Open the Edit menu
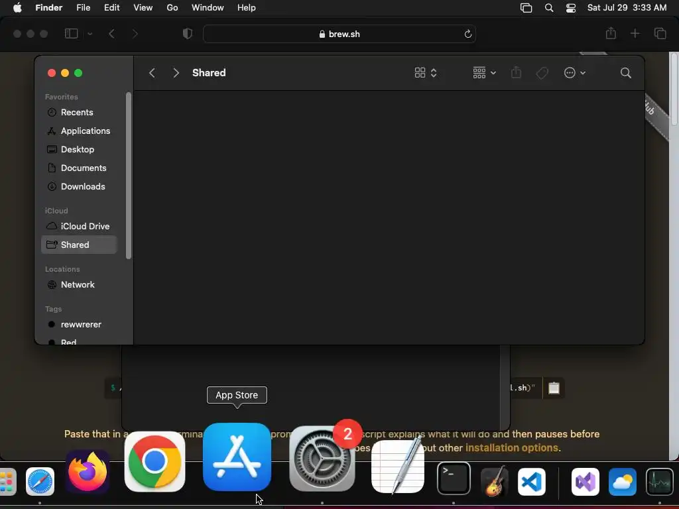Viewport: 679px width, 509px height. point(111,8)
